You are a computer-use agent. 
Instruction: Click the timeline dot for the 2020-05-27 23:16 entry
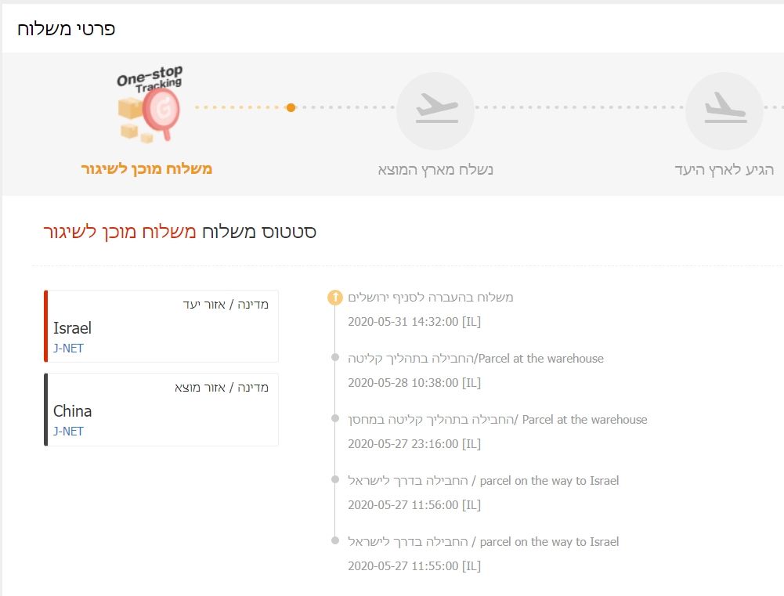334,419
